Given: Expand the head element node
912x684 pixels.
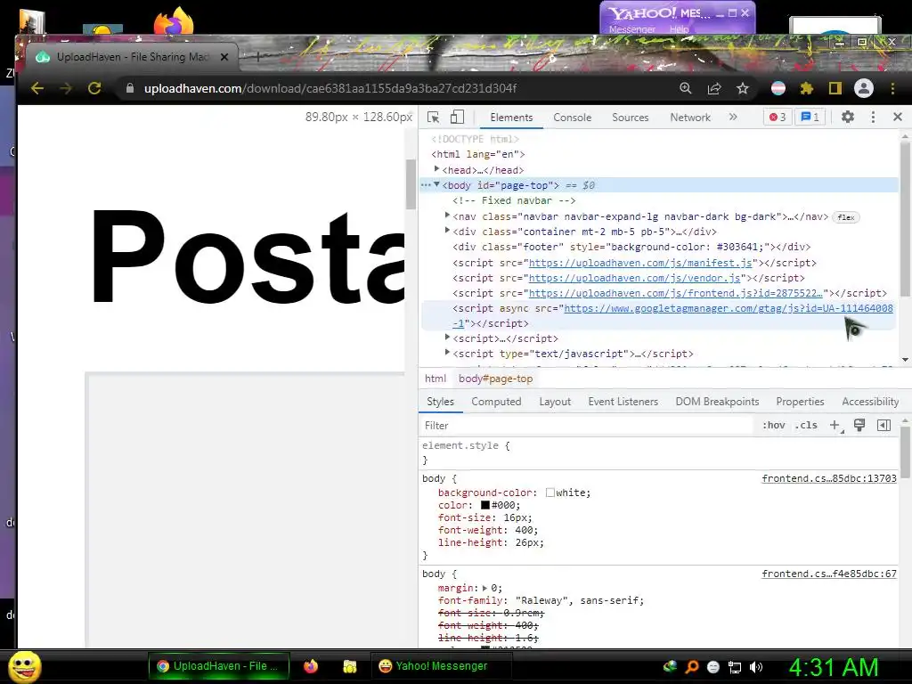Looking at the screenshot, I should click(436, 169).
